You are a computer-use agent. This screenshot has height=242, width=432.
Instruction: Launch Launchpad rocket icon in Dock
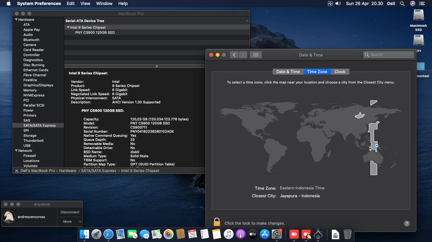[x=96, y=234]
